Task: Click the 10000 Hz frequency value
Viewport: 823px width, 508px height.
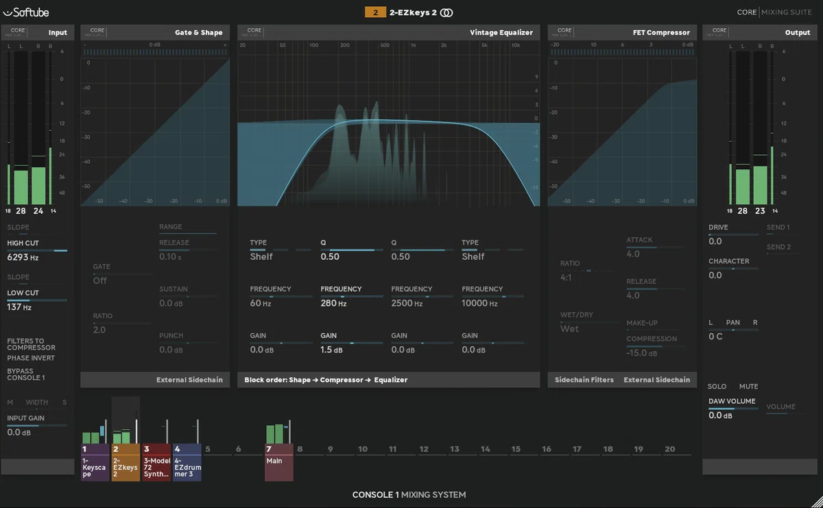Action: click(479, 303)
